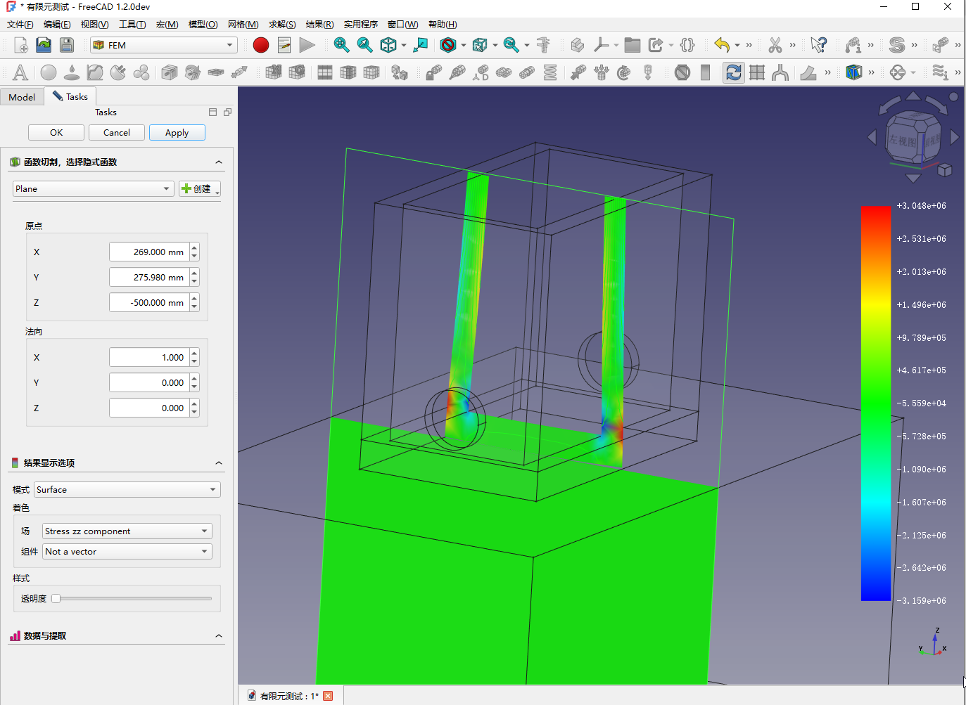
Task: Click the measure caliper icon
Action: tap(542, 45)
